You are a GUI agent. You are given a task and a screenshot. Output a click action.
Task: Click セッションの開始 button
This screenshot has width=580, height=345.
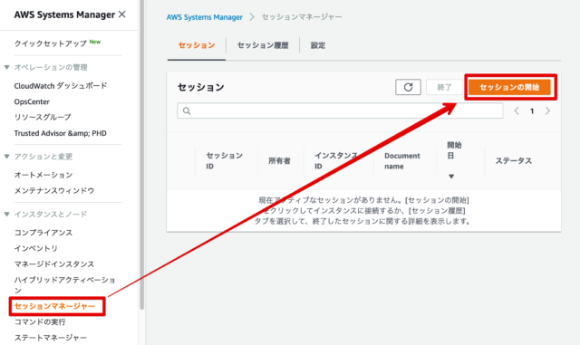509,87
